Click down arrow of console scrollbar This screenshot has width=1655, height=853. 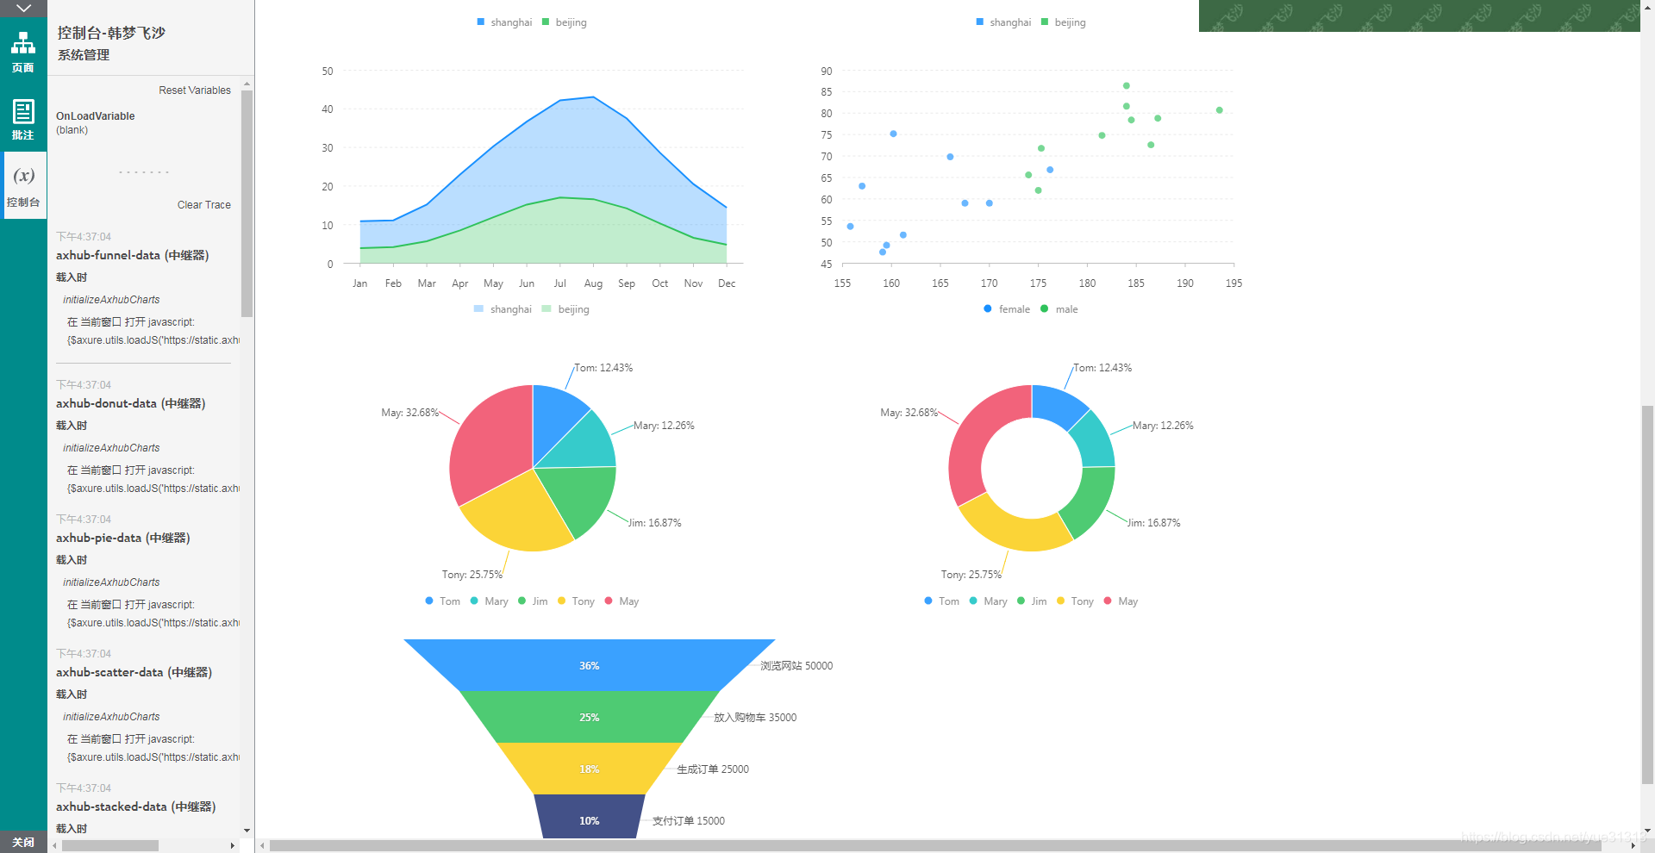247,831
